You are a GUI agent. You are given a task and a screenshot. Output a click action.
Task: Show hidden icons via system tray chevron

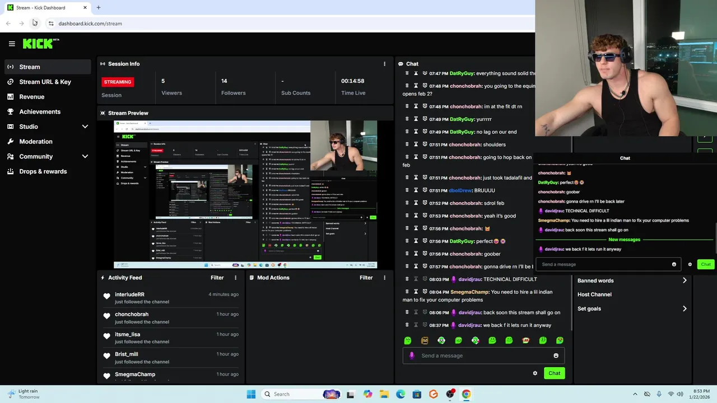click(x=635, y=394)
